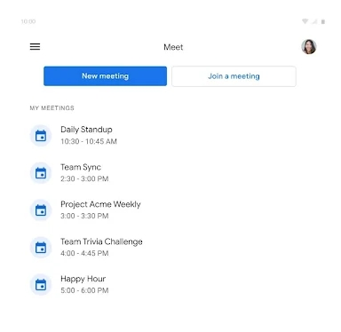The height and width of the screenshot is (332, 341).
Task: Open the Daily Standup meeting
Action: click(170, 136)
